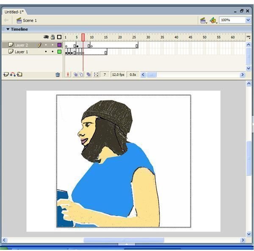254x251 pixels.
Task: Click the Layer 2 pencil editing icon
Action: pos(39,45)
